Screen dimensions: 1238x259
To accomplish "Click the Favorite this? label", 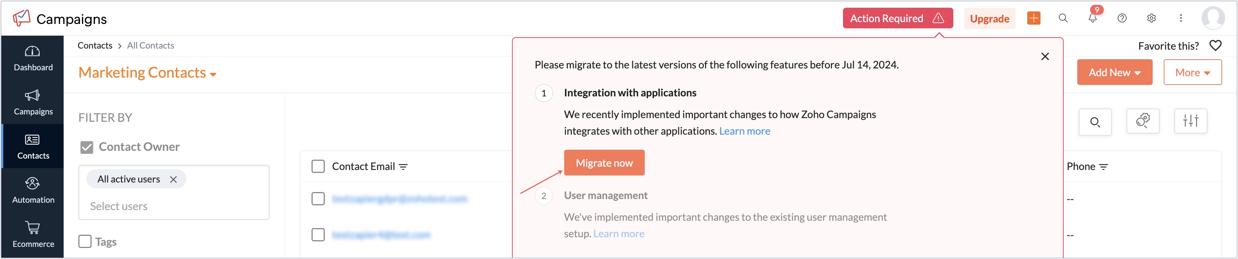I will [1168, 46].
